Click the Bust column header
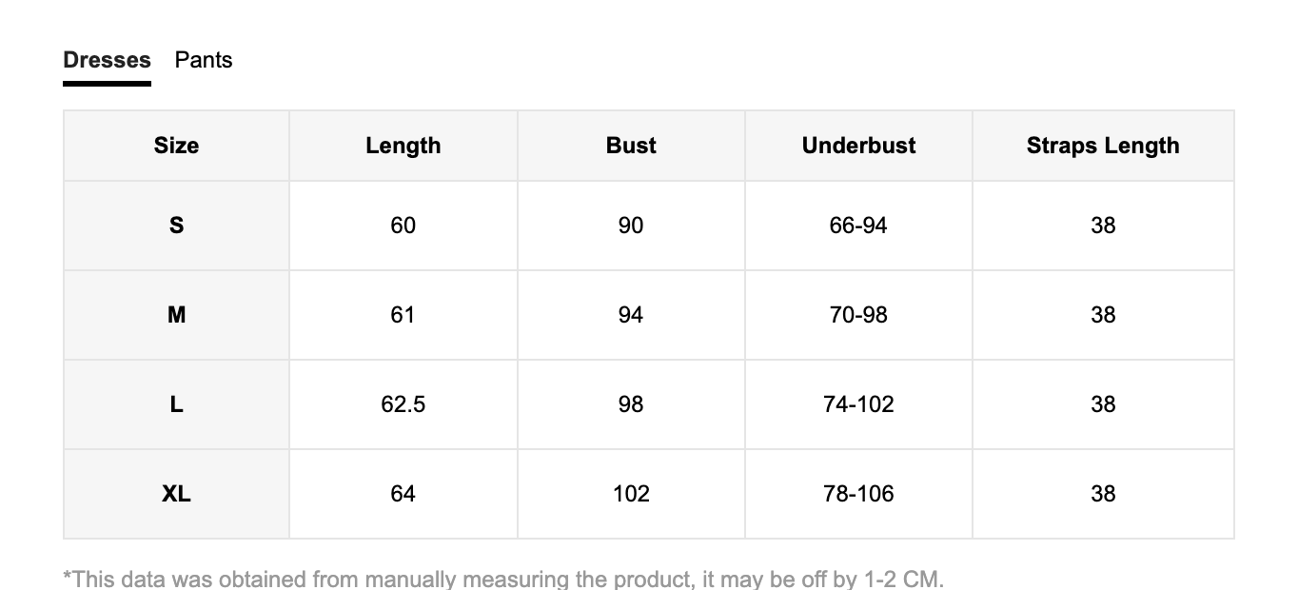This screenshot has height=590, width=1298. (631, 146)
